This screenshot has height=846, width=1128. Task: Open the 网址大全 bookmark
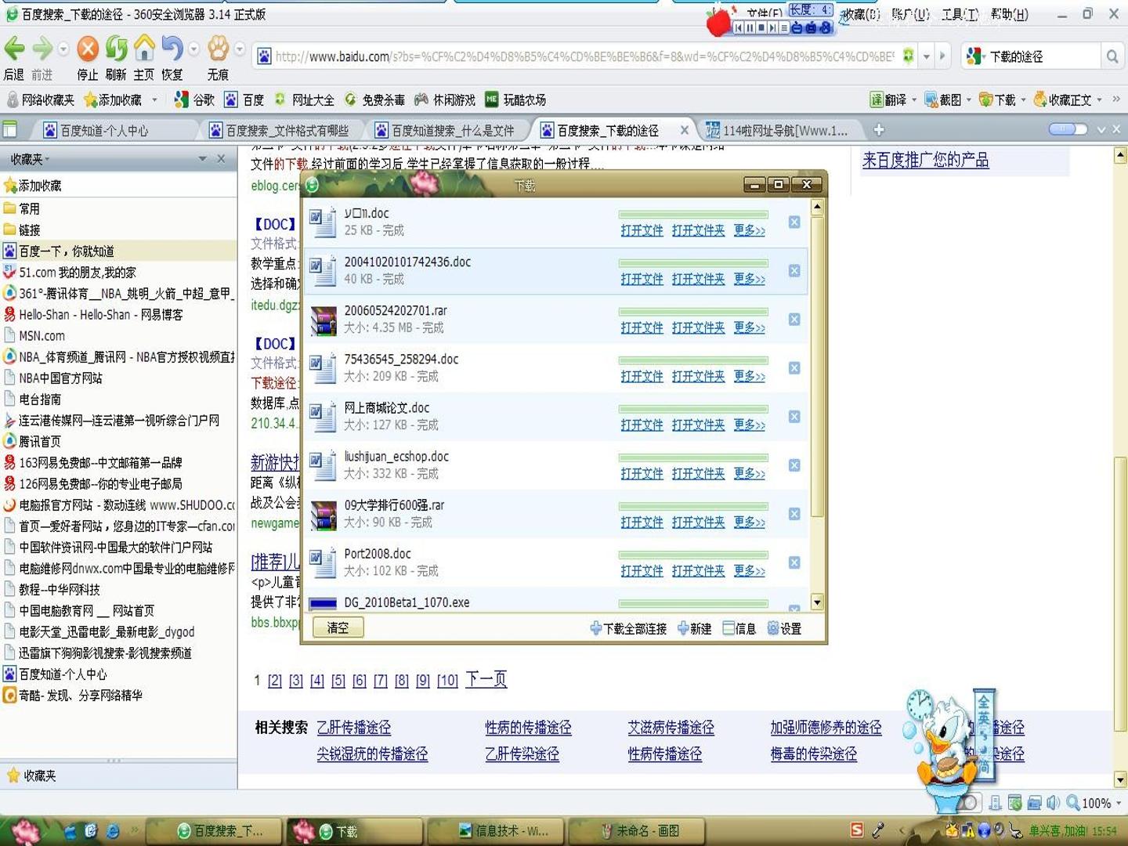coord(304,99)
